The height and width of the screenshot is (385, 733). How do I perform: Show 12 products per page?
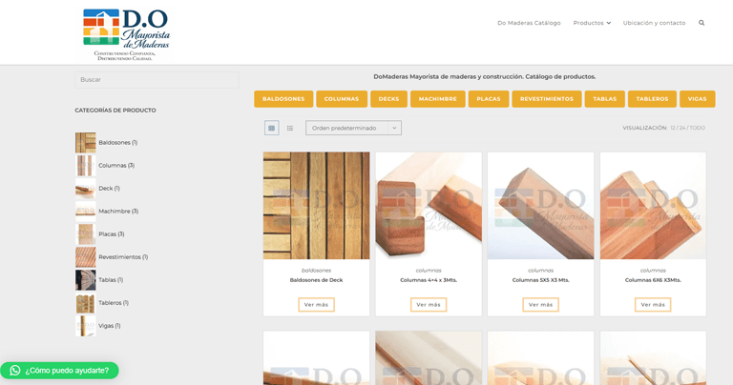point(673,128)
